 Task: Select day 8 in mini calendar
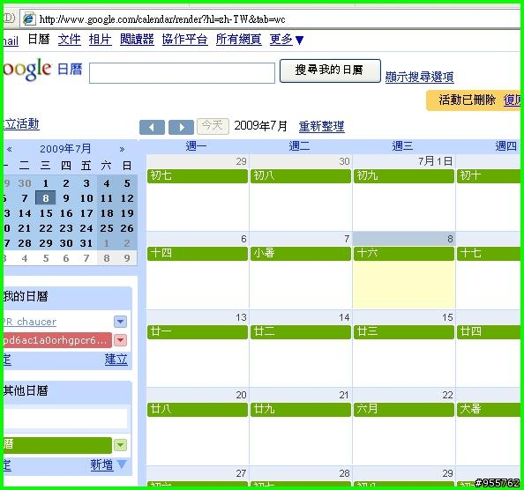(x=46, y=198)
